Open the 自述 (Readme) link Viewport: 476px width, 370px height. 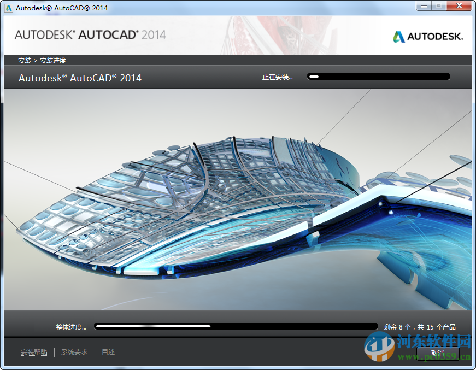coord(107,352)
